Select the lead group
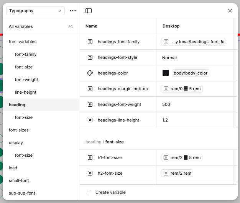The image size is (240, 203). (13, 168)
